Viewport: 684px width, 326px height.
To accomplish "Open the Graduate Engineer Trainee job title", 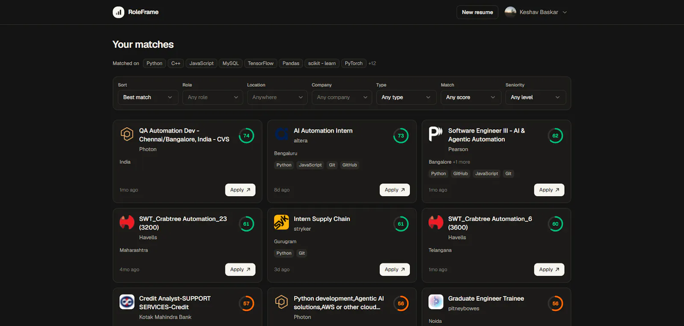I will pos(486,299).
